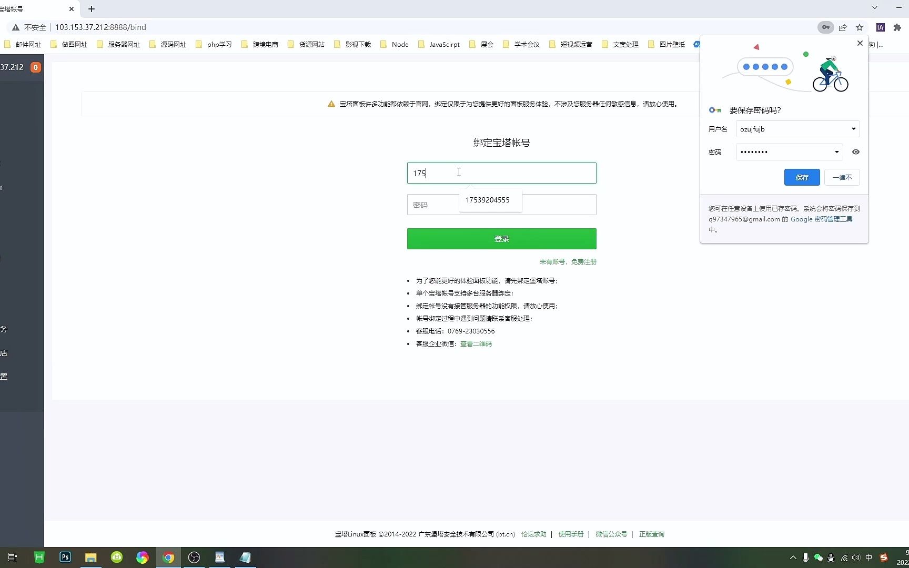This screenshot has height=568, width=909.
Task: Open Node bookmark folder
Action: pyautogui.click(x=395, y=44)
